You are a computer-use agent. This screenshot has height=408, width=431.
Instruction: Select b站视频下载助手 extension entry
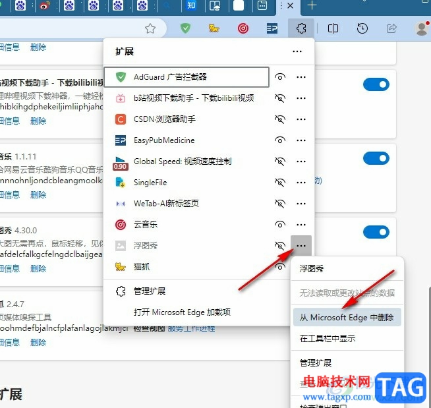click(x=187, y=98)
